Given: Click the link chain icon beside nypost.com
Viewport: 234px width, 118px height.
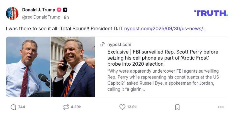Looking at the screenshot, I should (x=102, y=45).
